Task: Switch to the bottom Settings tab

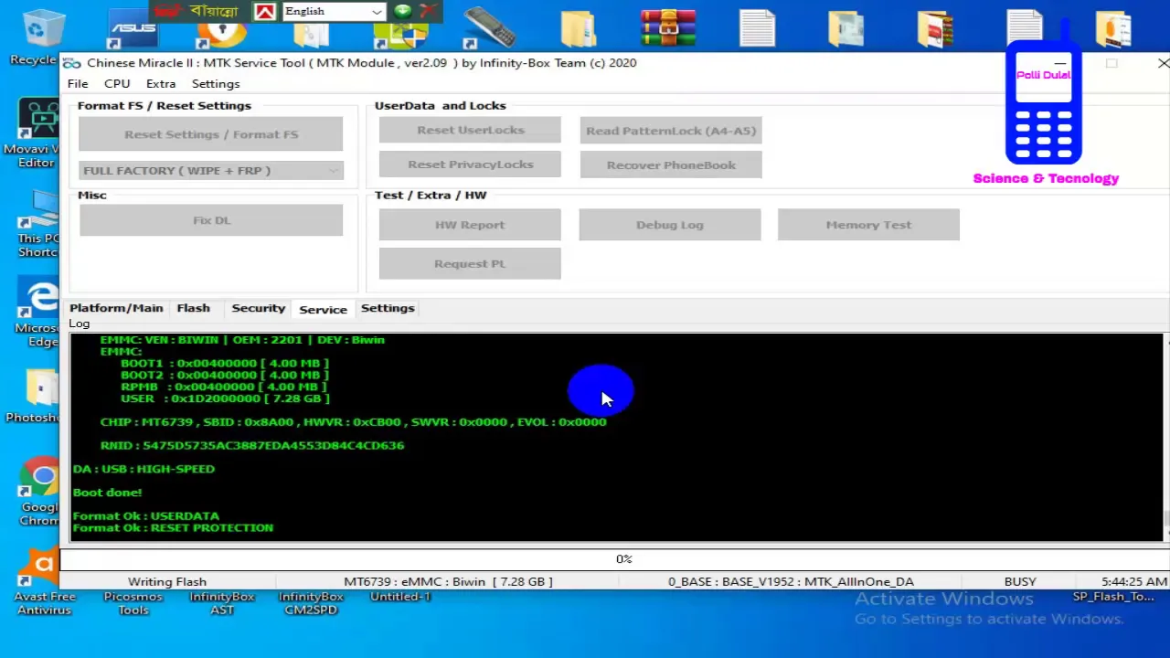Action: click(x=388, y=308)
